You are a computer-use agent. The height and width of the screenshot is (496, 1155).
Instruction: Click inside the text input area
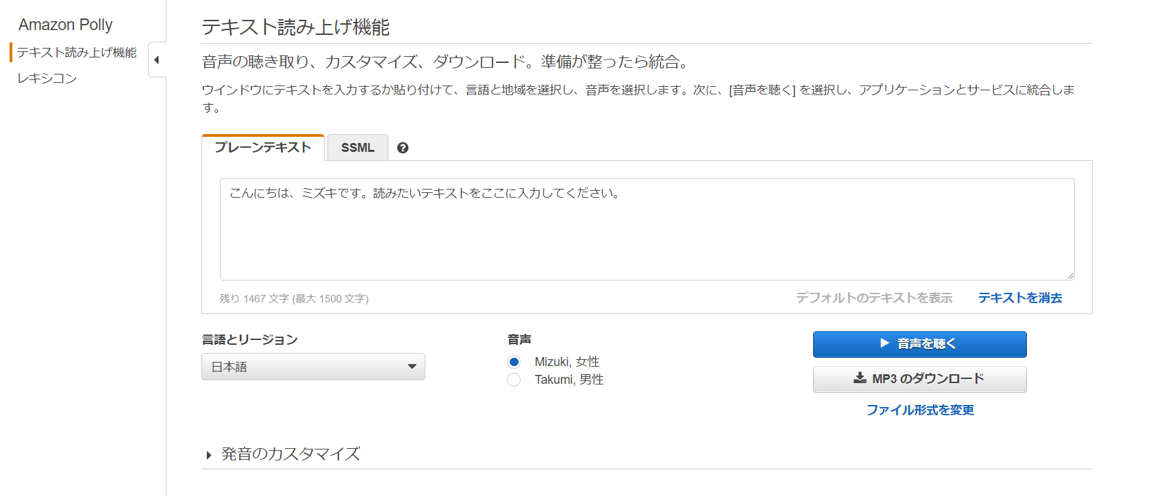coord(647,229)
